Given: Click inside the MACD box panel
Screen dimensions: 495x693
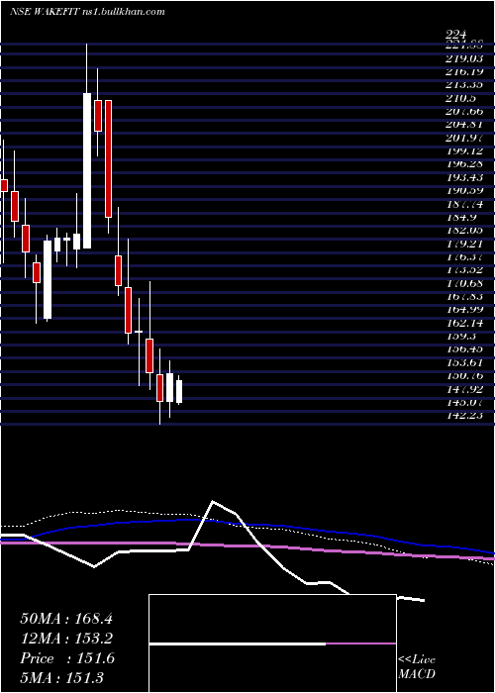Looking at the screenshot, I should [272, 643].
